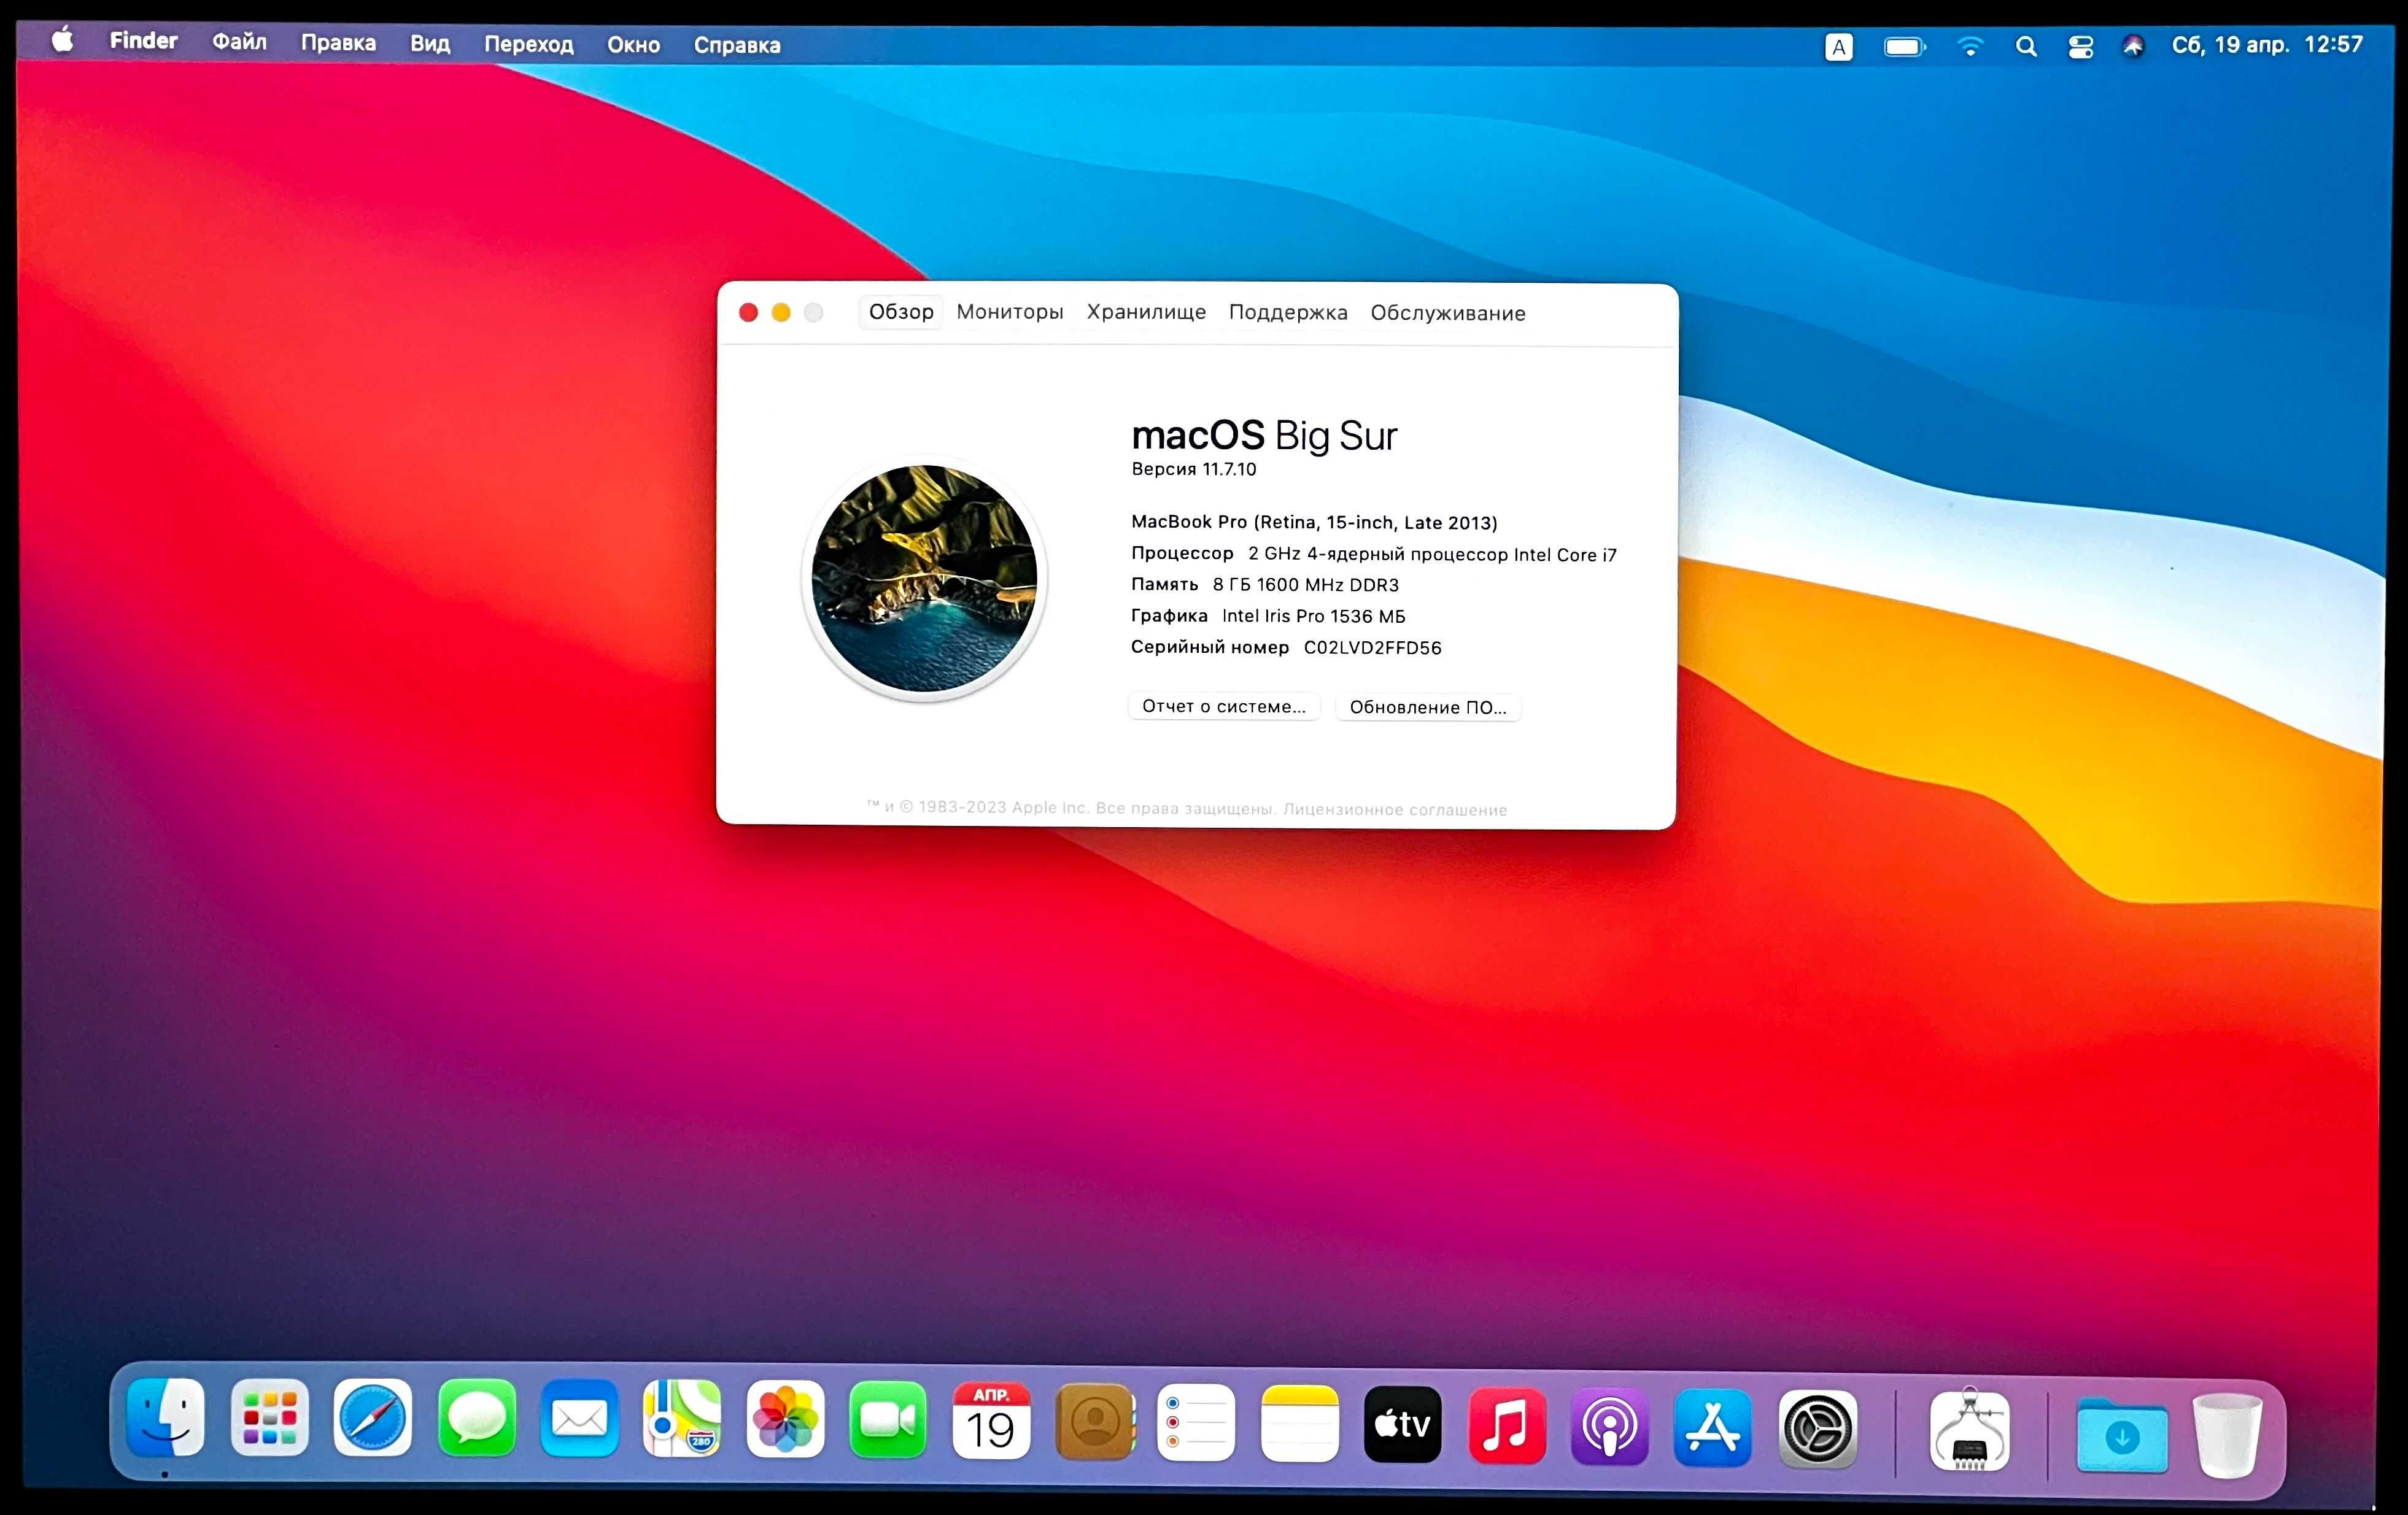
Task: Click the Обновление ПО button
Action: [1428, 707]
